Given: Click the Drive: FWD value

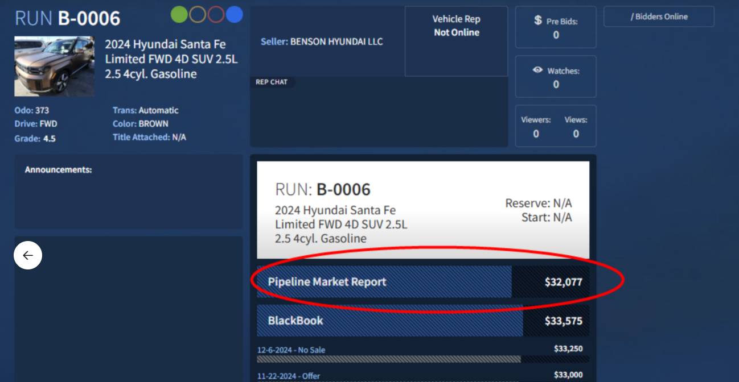Looking at the screenshot, I should point(36,123).
